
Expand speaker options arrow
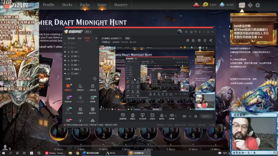(176, 116)
